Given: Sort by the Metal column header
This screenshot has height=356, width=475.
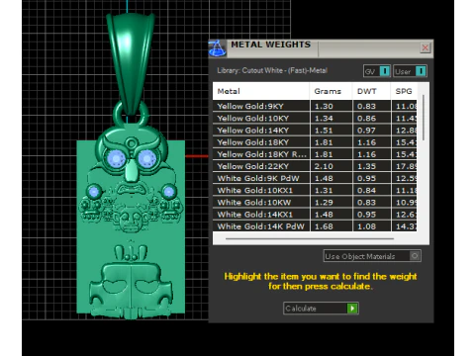Looking at the screenshot, I should point(261,91).
